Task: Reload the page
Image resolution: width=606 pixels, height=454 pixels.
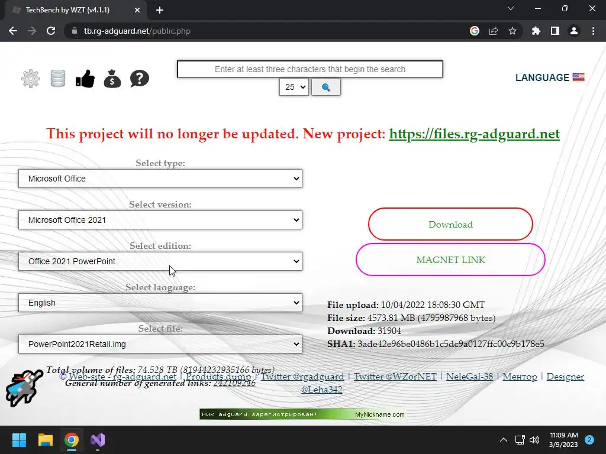Action: 51,31
